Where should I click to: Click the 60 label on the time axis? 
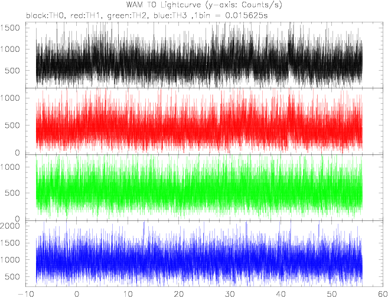coord(382,294)
